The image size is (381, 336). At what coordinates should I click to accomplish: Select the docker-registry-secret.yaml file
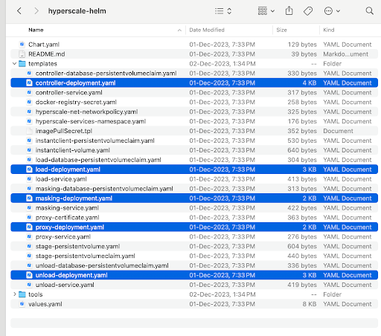(x=194, y=102)
